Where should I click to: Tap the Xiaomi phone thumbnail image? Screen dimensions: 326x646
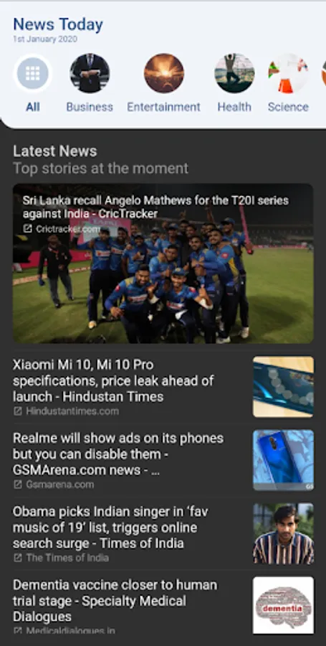coord(283,387)
